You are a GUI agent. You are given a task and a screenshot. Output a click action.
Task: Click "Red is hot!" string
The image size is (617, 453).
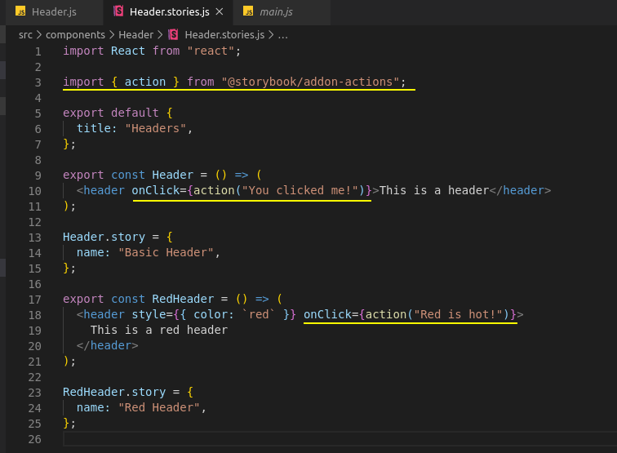459,314
